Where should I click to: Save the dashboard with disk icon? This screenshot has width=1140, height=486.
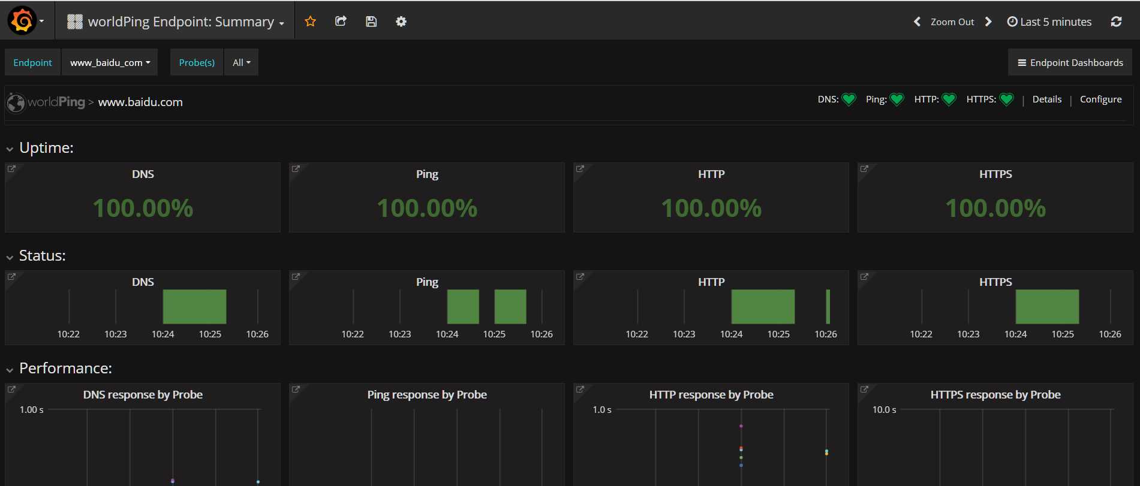[371, 22]
